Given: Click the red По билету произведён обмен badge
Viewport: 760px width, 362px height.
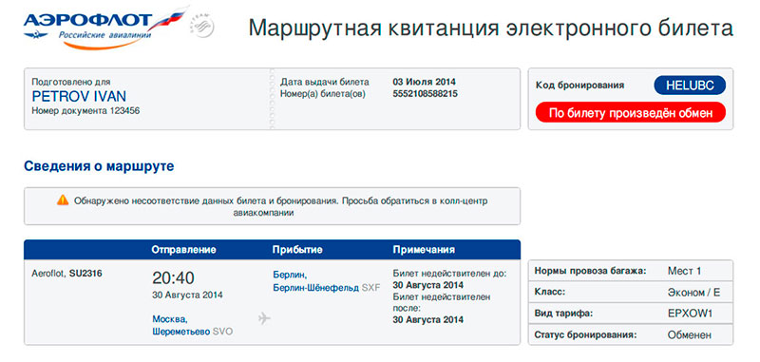Looking at the screenshot, I should point(631,113).
